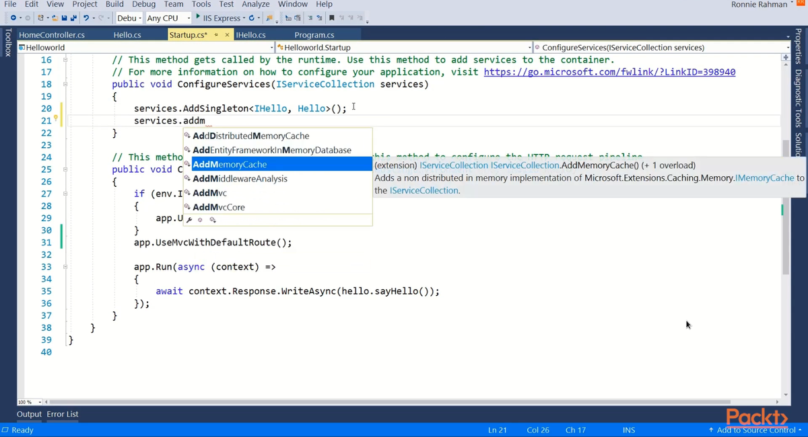Switch to the Hello.cs tab
This screenshot has width=808, height=437.
click(x=127, y=35)
